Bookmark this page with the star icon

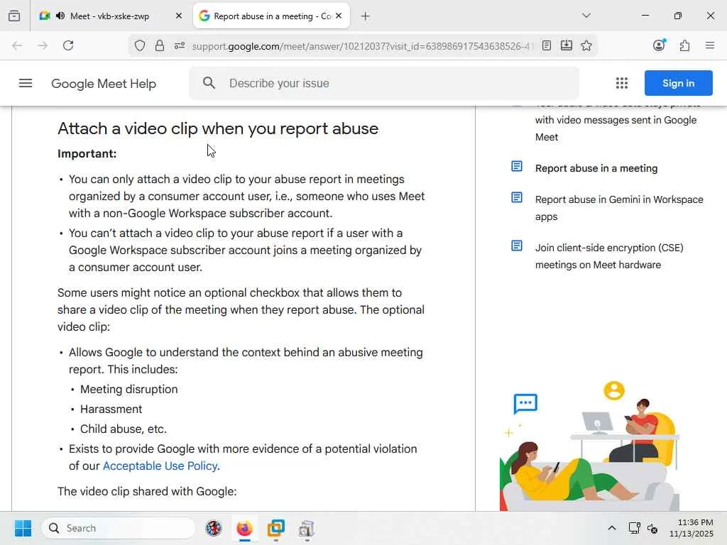[586, 45]
